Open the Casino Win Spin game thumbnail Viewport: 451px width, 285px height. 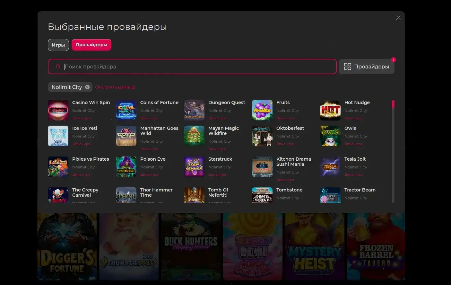58,110
